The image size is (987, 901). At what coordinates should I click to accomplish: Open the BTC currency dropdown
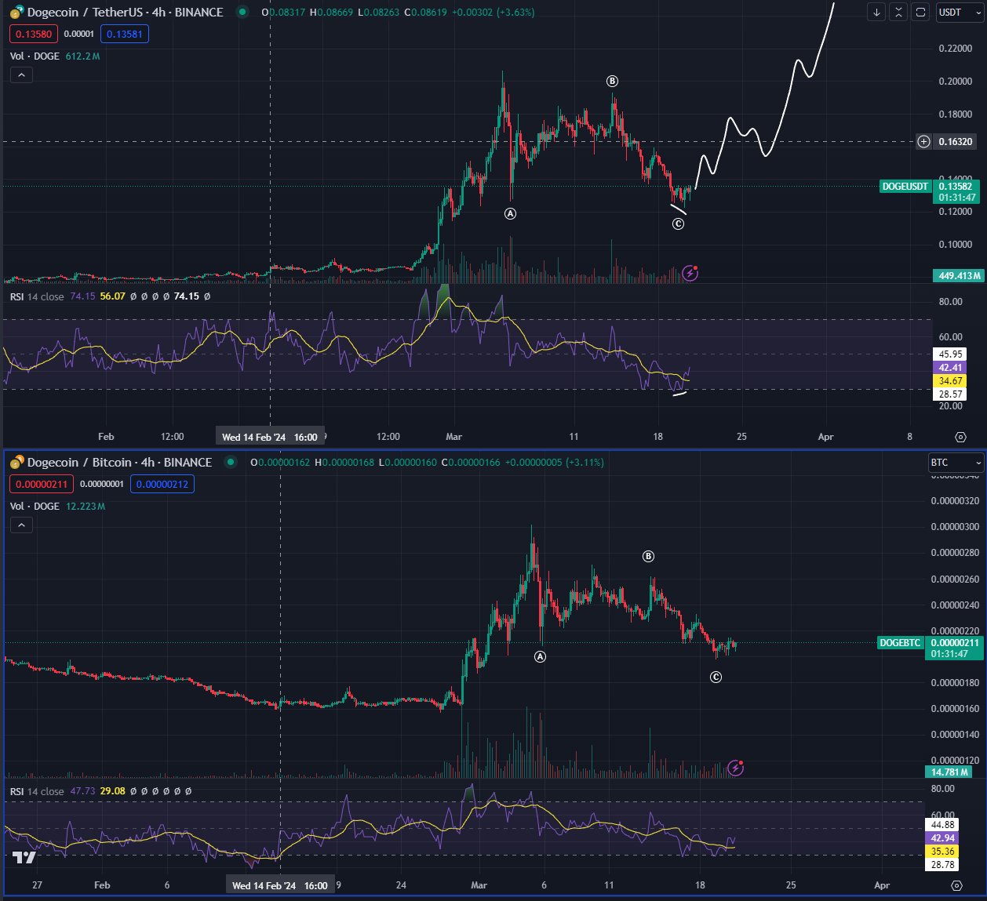point(955,463)
